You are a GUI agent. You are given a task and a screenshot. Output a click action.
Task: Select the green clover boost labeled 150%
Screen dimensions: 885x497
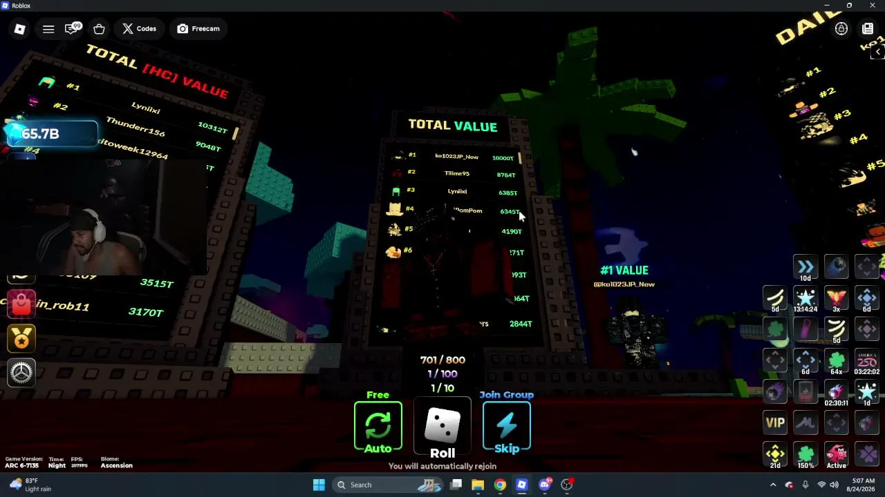tap(805, 456)
